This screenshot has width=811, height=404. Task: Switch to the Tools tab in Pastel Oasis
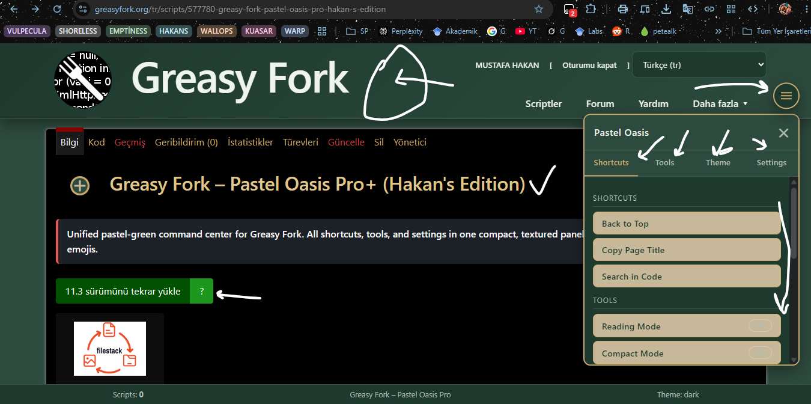(664, 162)
